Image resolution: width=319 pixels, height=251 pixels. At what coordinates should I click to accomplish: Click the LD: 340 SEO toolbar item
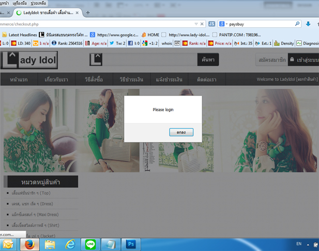[21, 43]
